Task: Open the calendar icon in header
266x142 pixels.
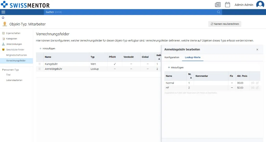Action: point(228,5)
